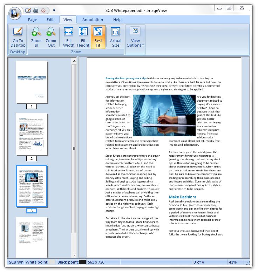The height and width of the screenshot is (273, 258).
Task: Minimize the ImageView window
Action: click(x=219, y=8)
